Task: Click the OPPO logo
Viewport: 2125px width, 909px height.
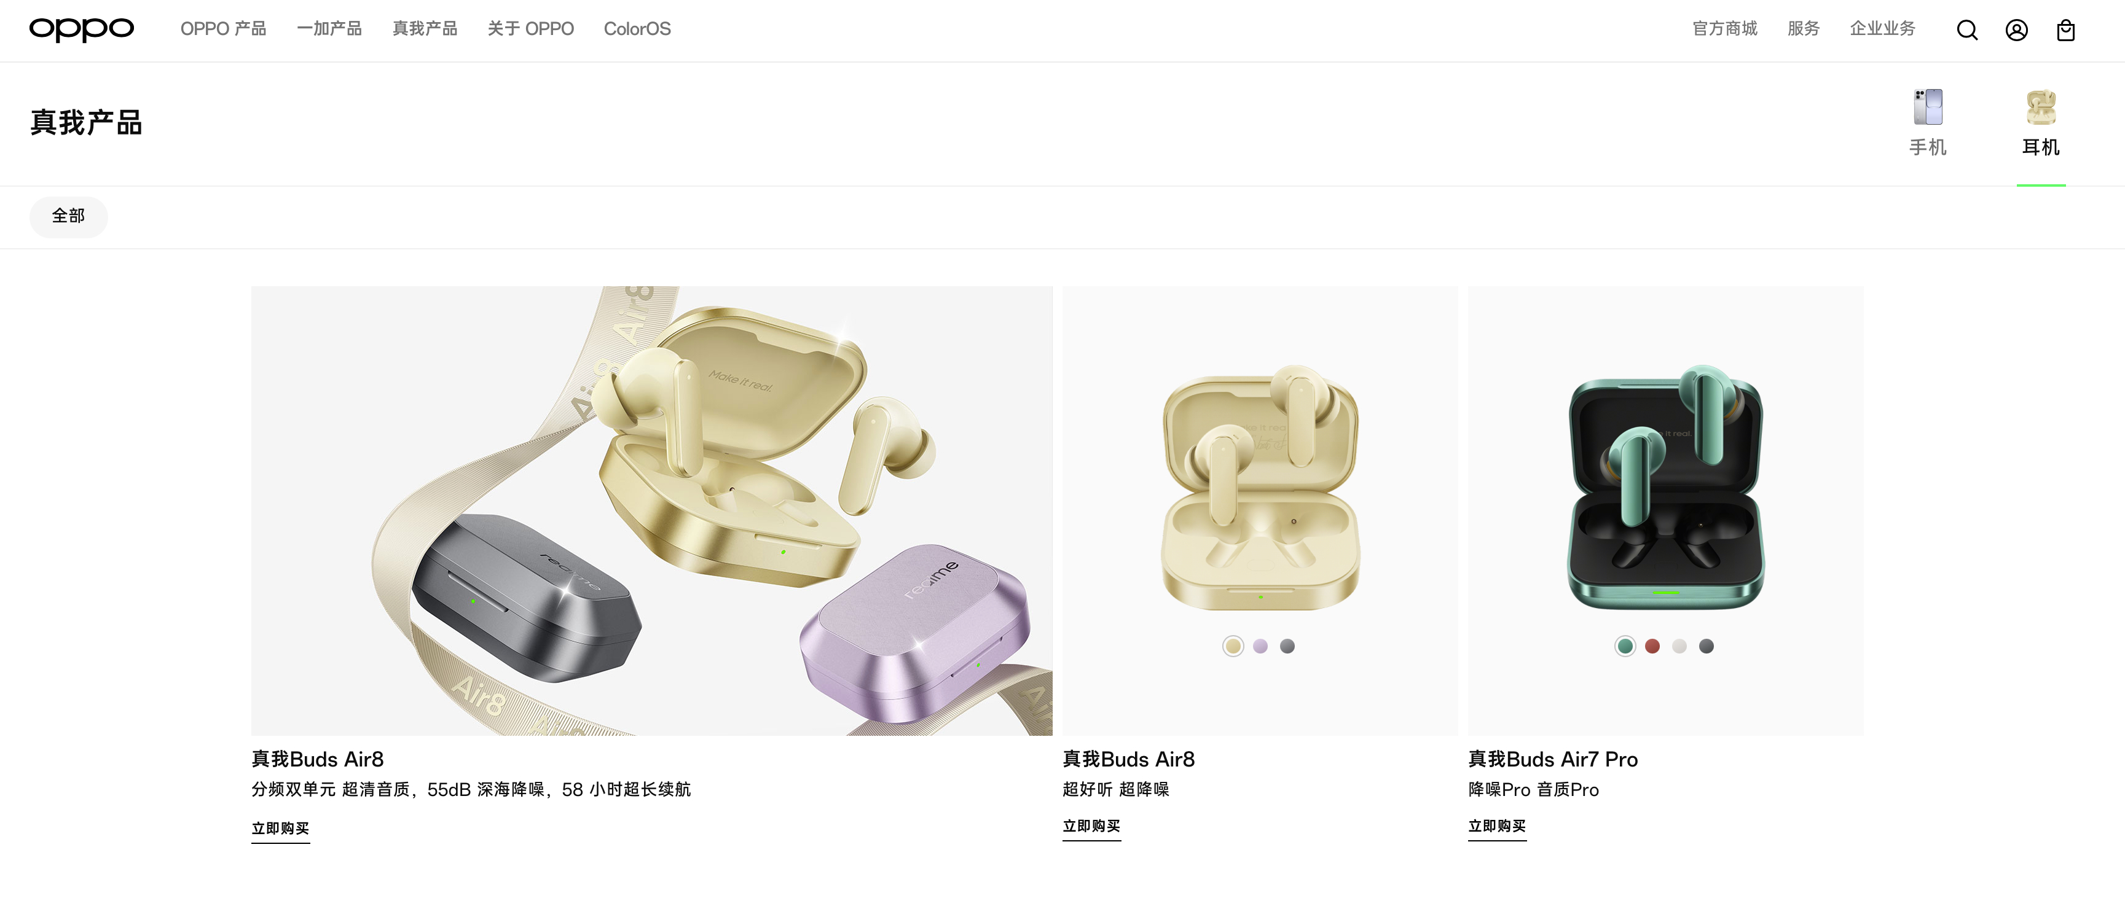Action: click(82, 29)
